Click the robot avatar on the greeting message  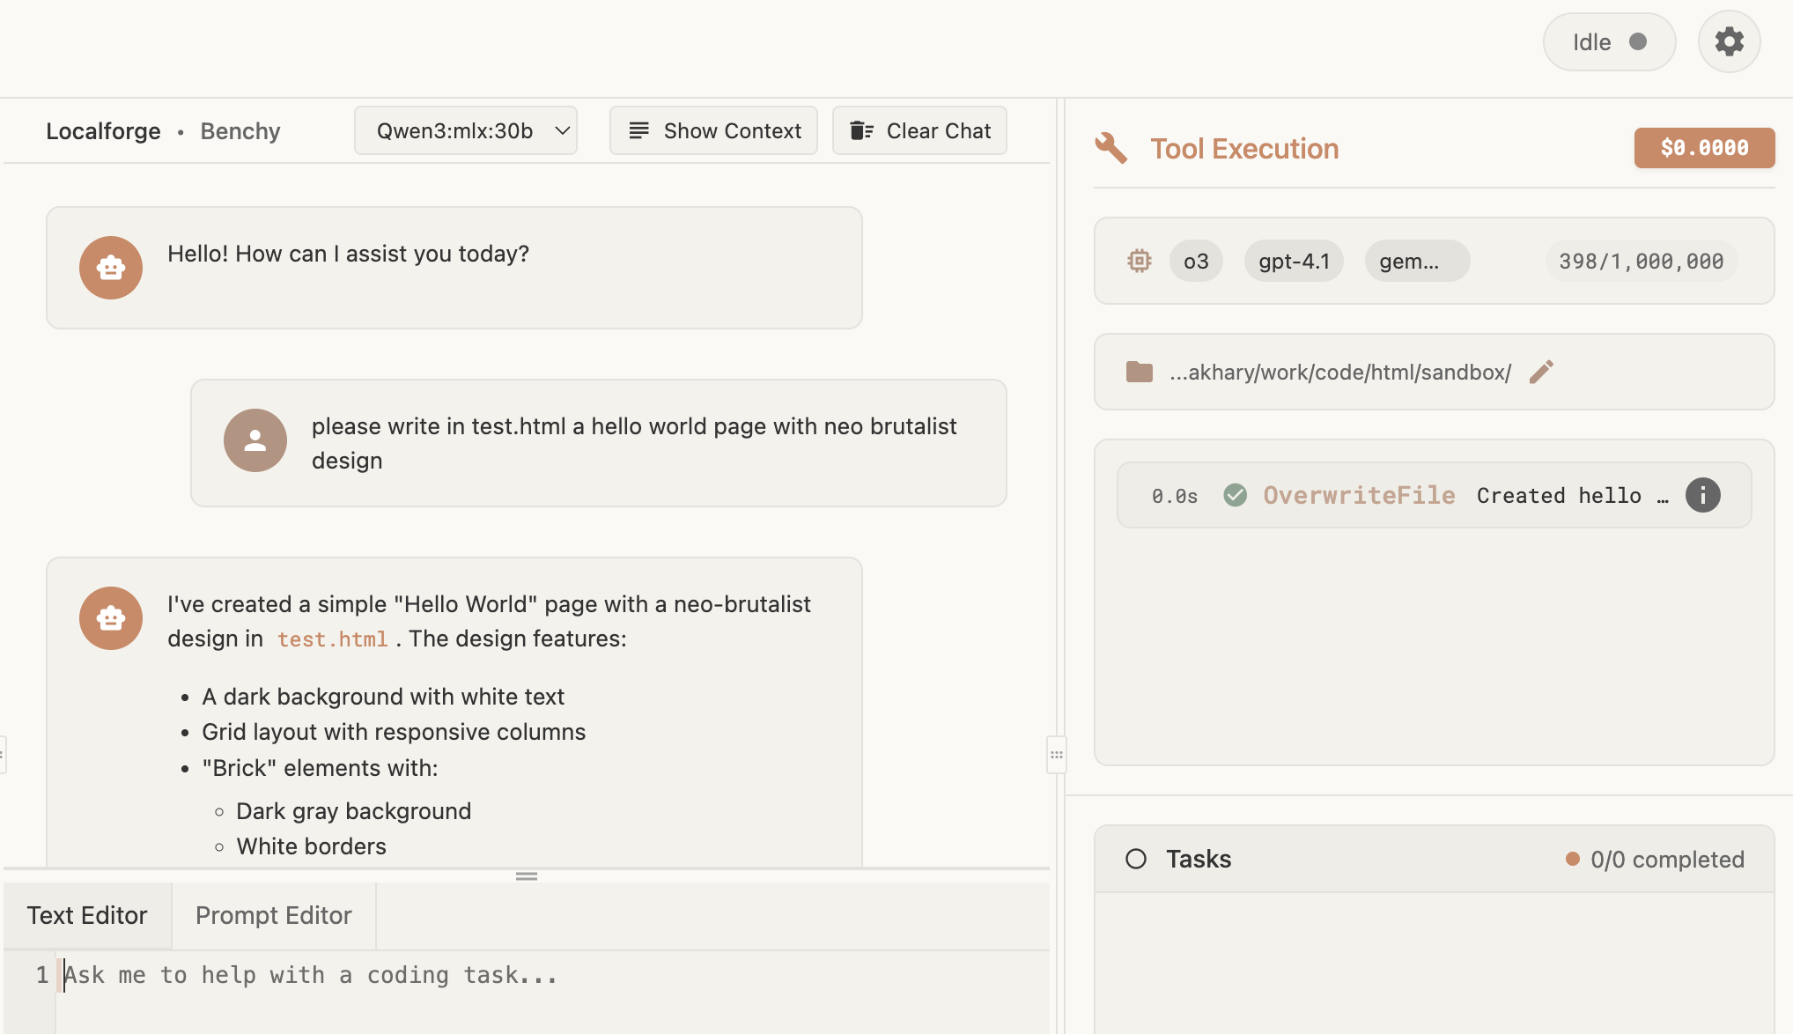(111, 268)
